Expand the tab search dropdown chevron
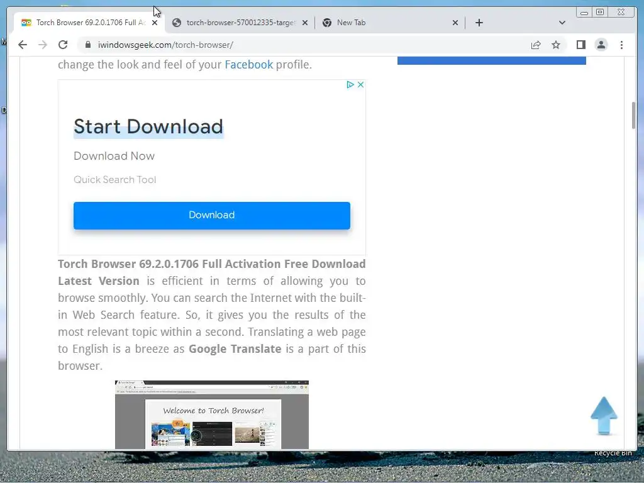644x483 pixels. coord(562,23)
